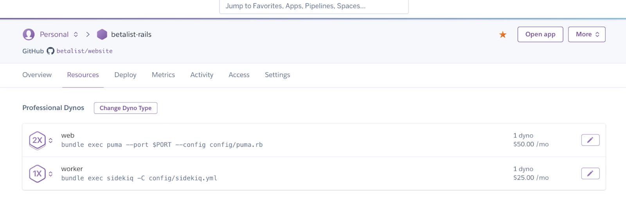Click the 1X dyno size icon for worker
The image size is (626, 206).
click(37, 174)
